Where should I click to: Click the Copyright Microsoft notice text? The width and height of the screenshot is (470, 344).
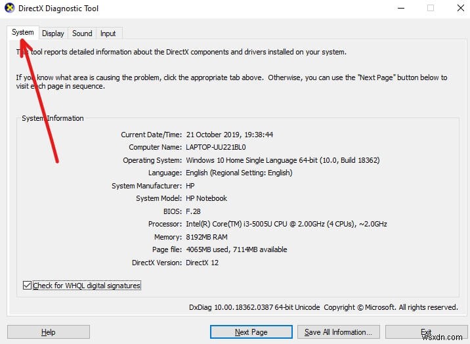pyautogui.click(x=391, y=307)
